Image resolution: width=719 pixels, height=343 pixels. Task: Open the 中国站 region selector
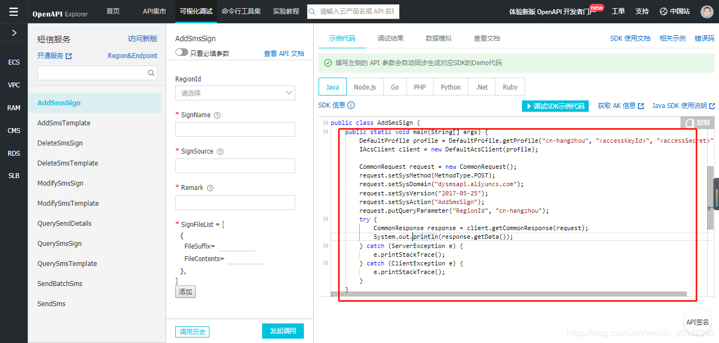tap(675, 11)
